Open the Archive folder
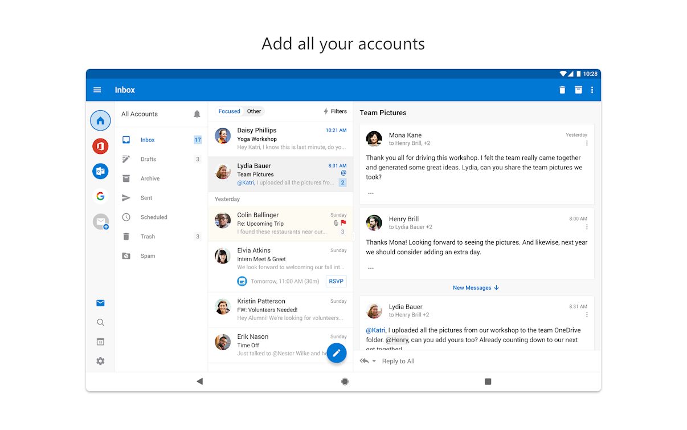 click(161, 179)
